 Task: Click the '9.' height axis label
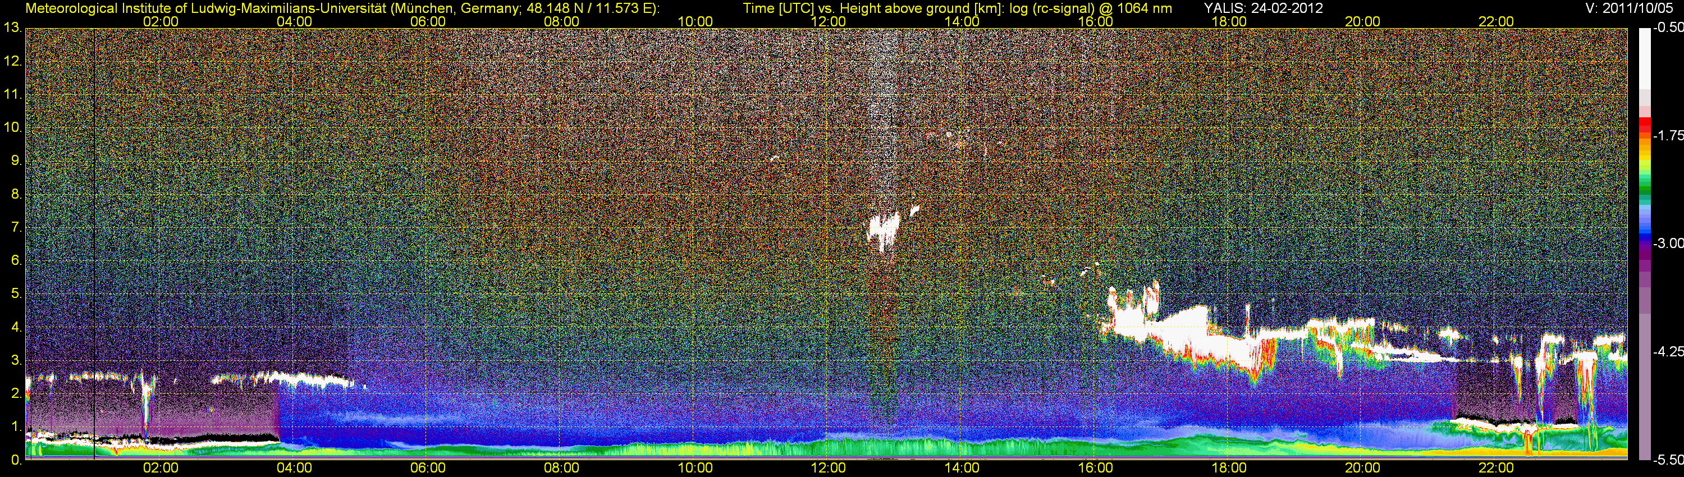[16, 162]
